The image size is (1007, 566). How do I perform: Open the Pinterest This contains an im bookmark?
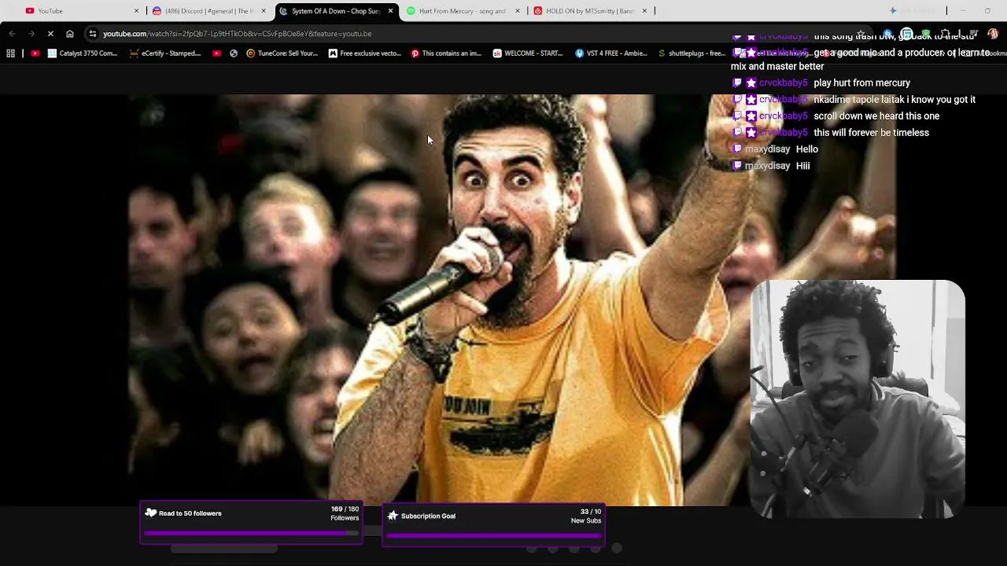point(446,53)
